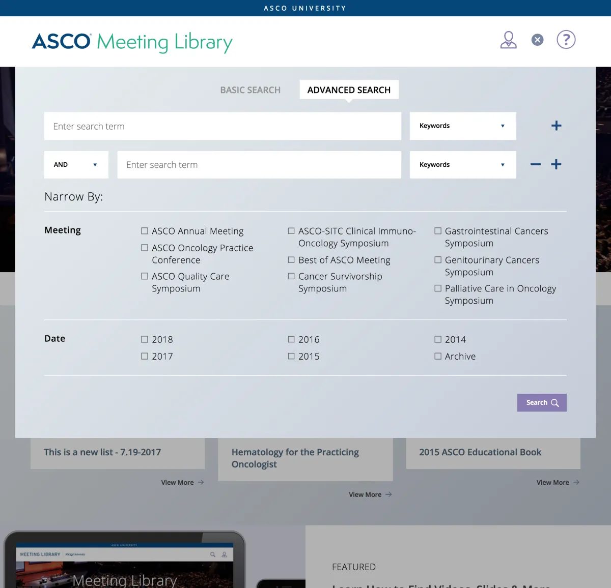Click arrow beside Hematology View More
Viewport: 611px width, 588px height.
pyautogui.click(x=388, y=494)
